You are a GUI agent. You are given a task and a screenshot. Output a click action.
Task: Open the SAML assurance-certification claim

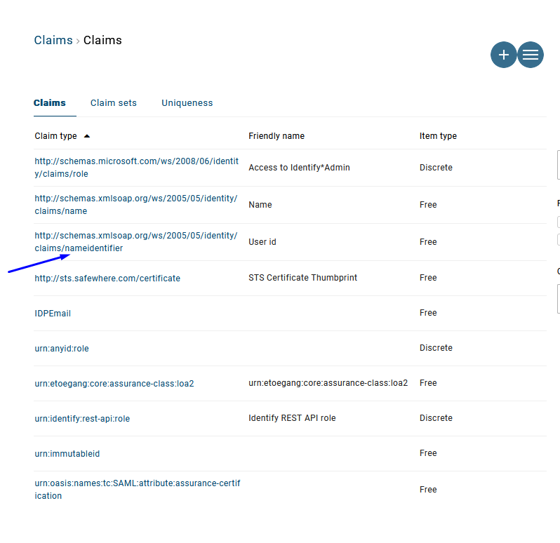pyautogui.click(x=137, y=490)
